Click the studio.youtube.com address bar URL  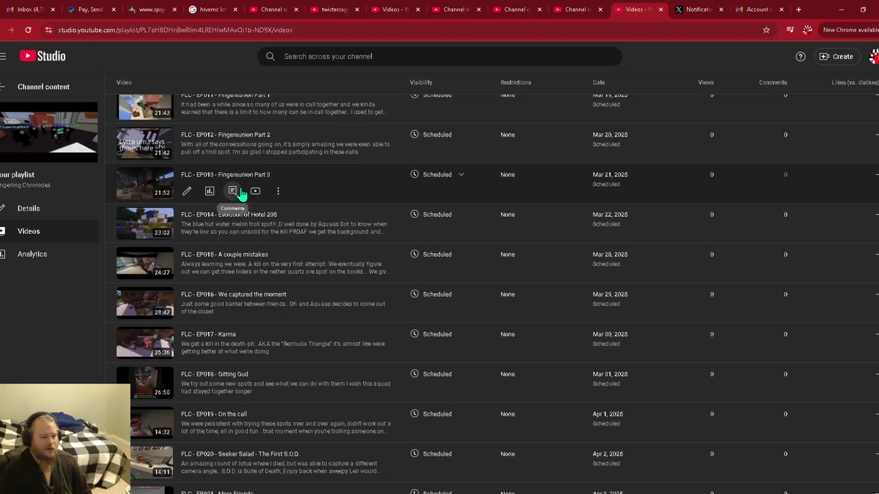(x=175, y=30)
